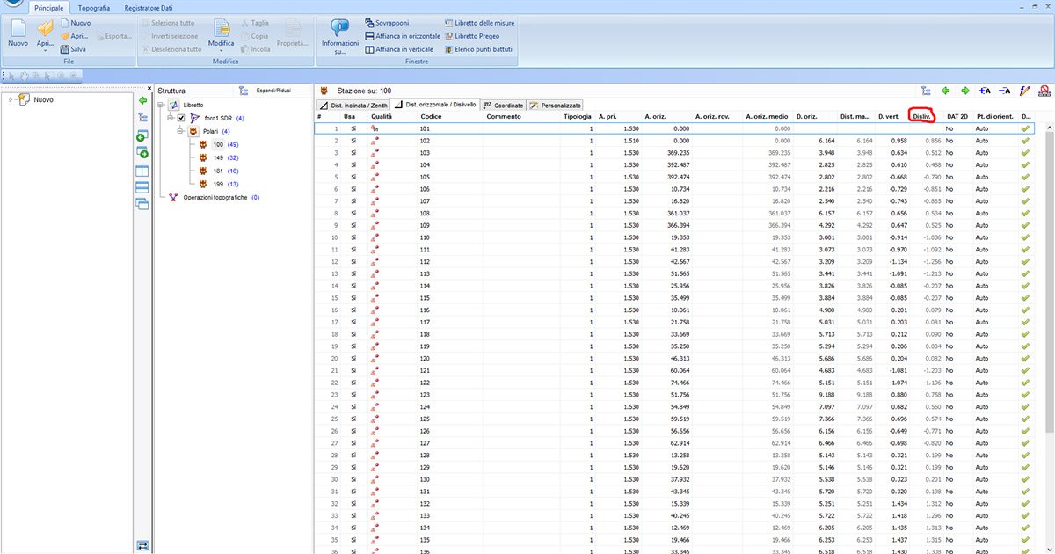
Task: Tile windows with Affianca in verticale
Action: tap(398, 49)
